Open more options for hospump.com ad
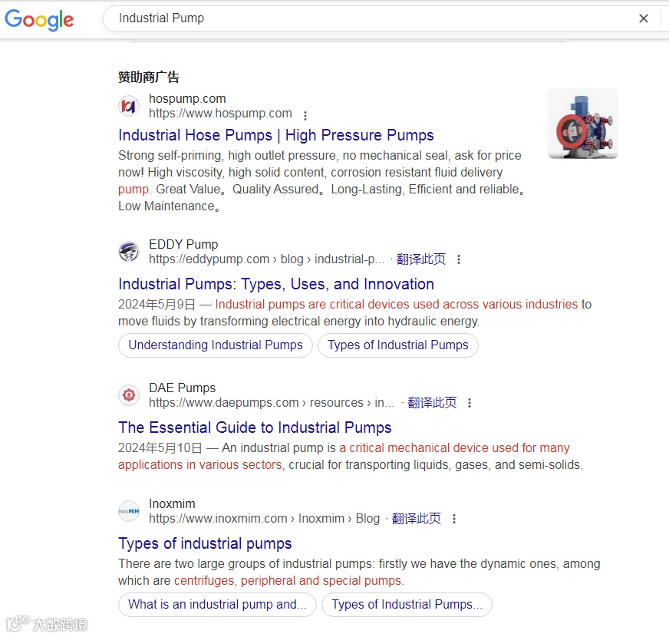 tap(305, 115)
